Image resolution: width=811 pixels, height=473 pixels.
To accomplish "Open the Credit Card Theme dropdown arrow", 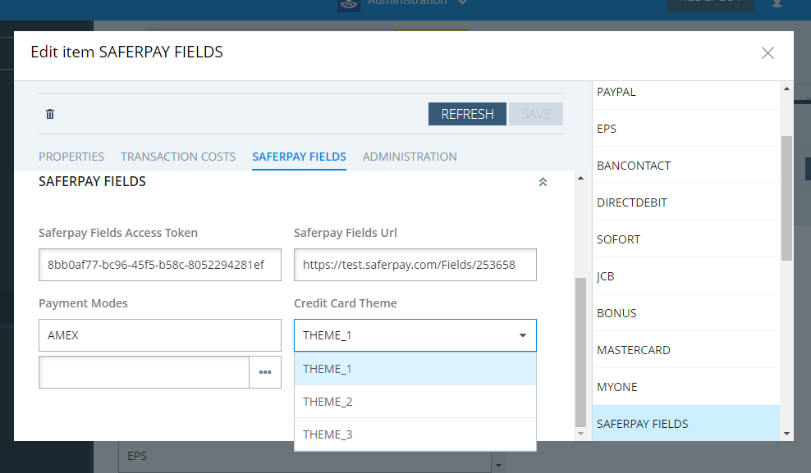I will point(523,335).
